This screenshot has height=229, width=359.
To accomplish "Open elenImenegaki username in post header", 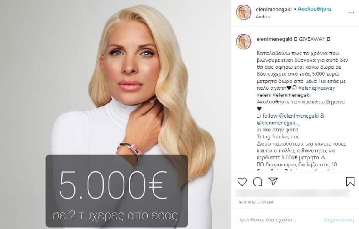I will coord(273,9).
